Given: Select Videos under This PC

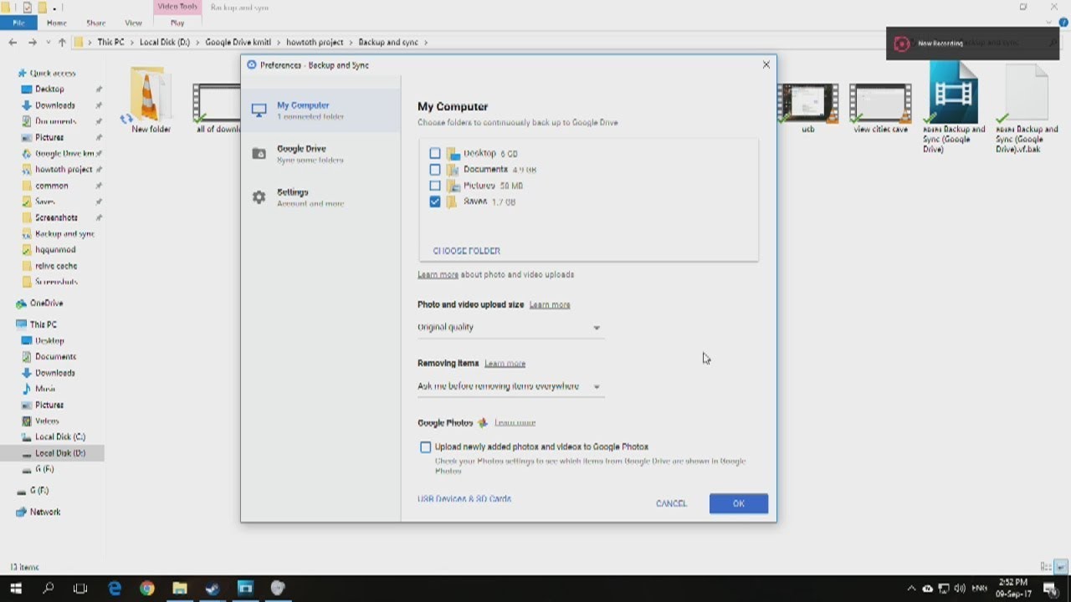Looking at the screenshot, I should click(x=47, y=421).
